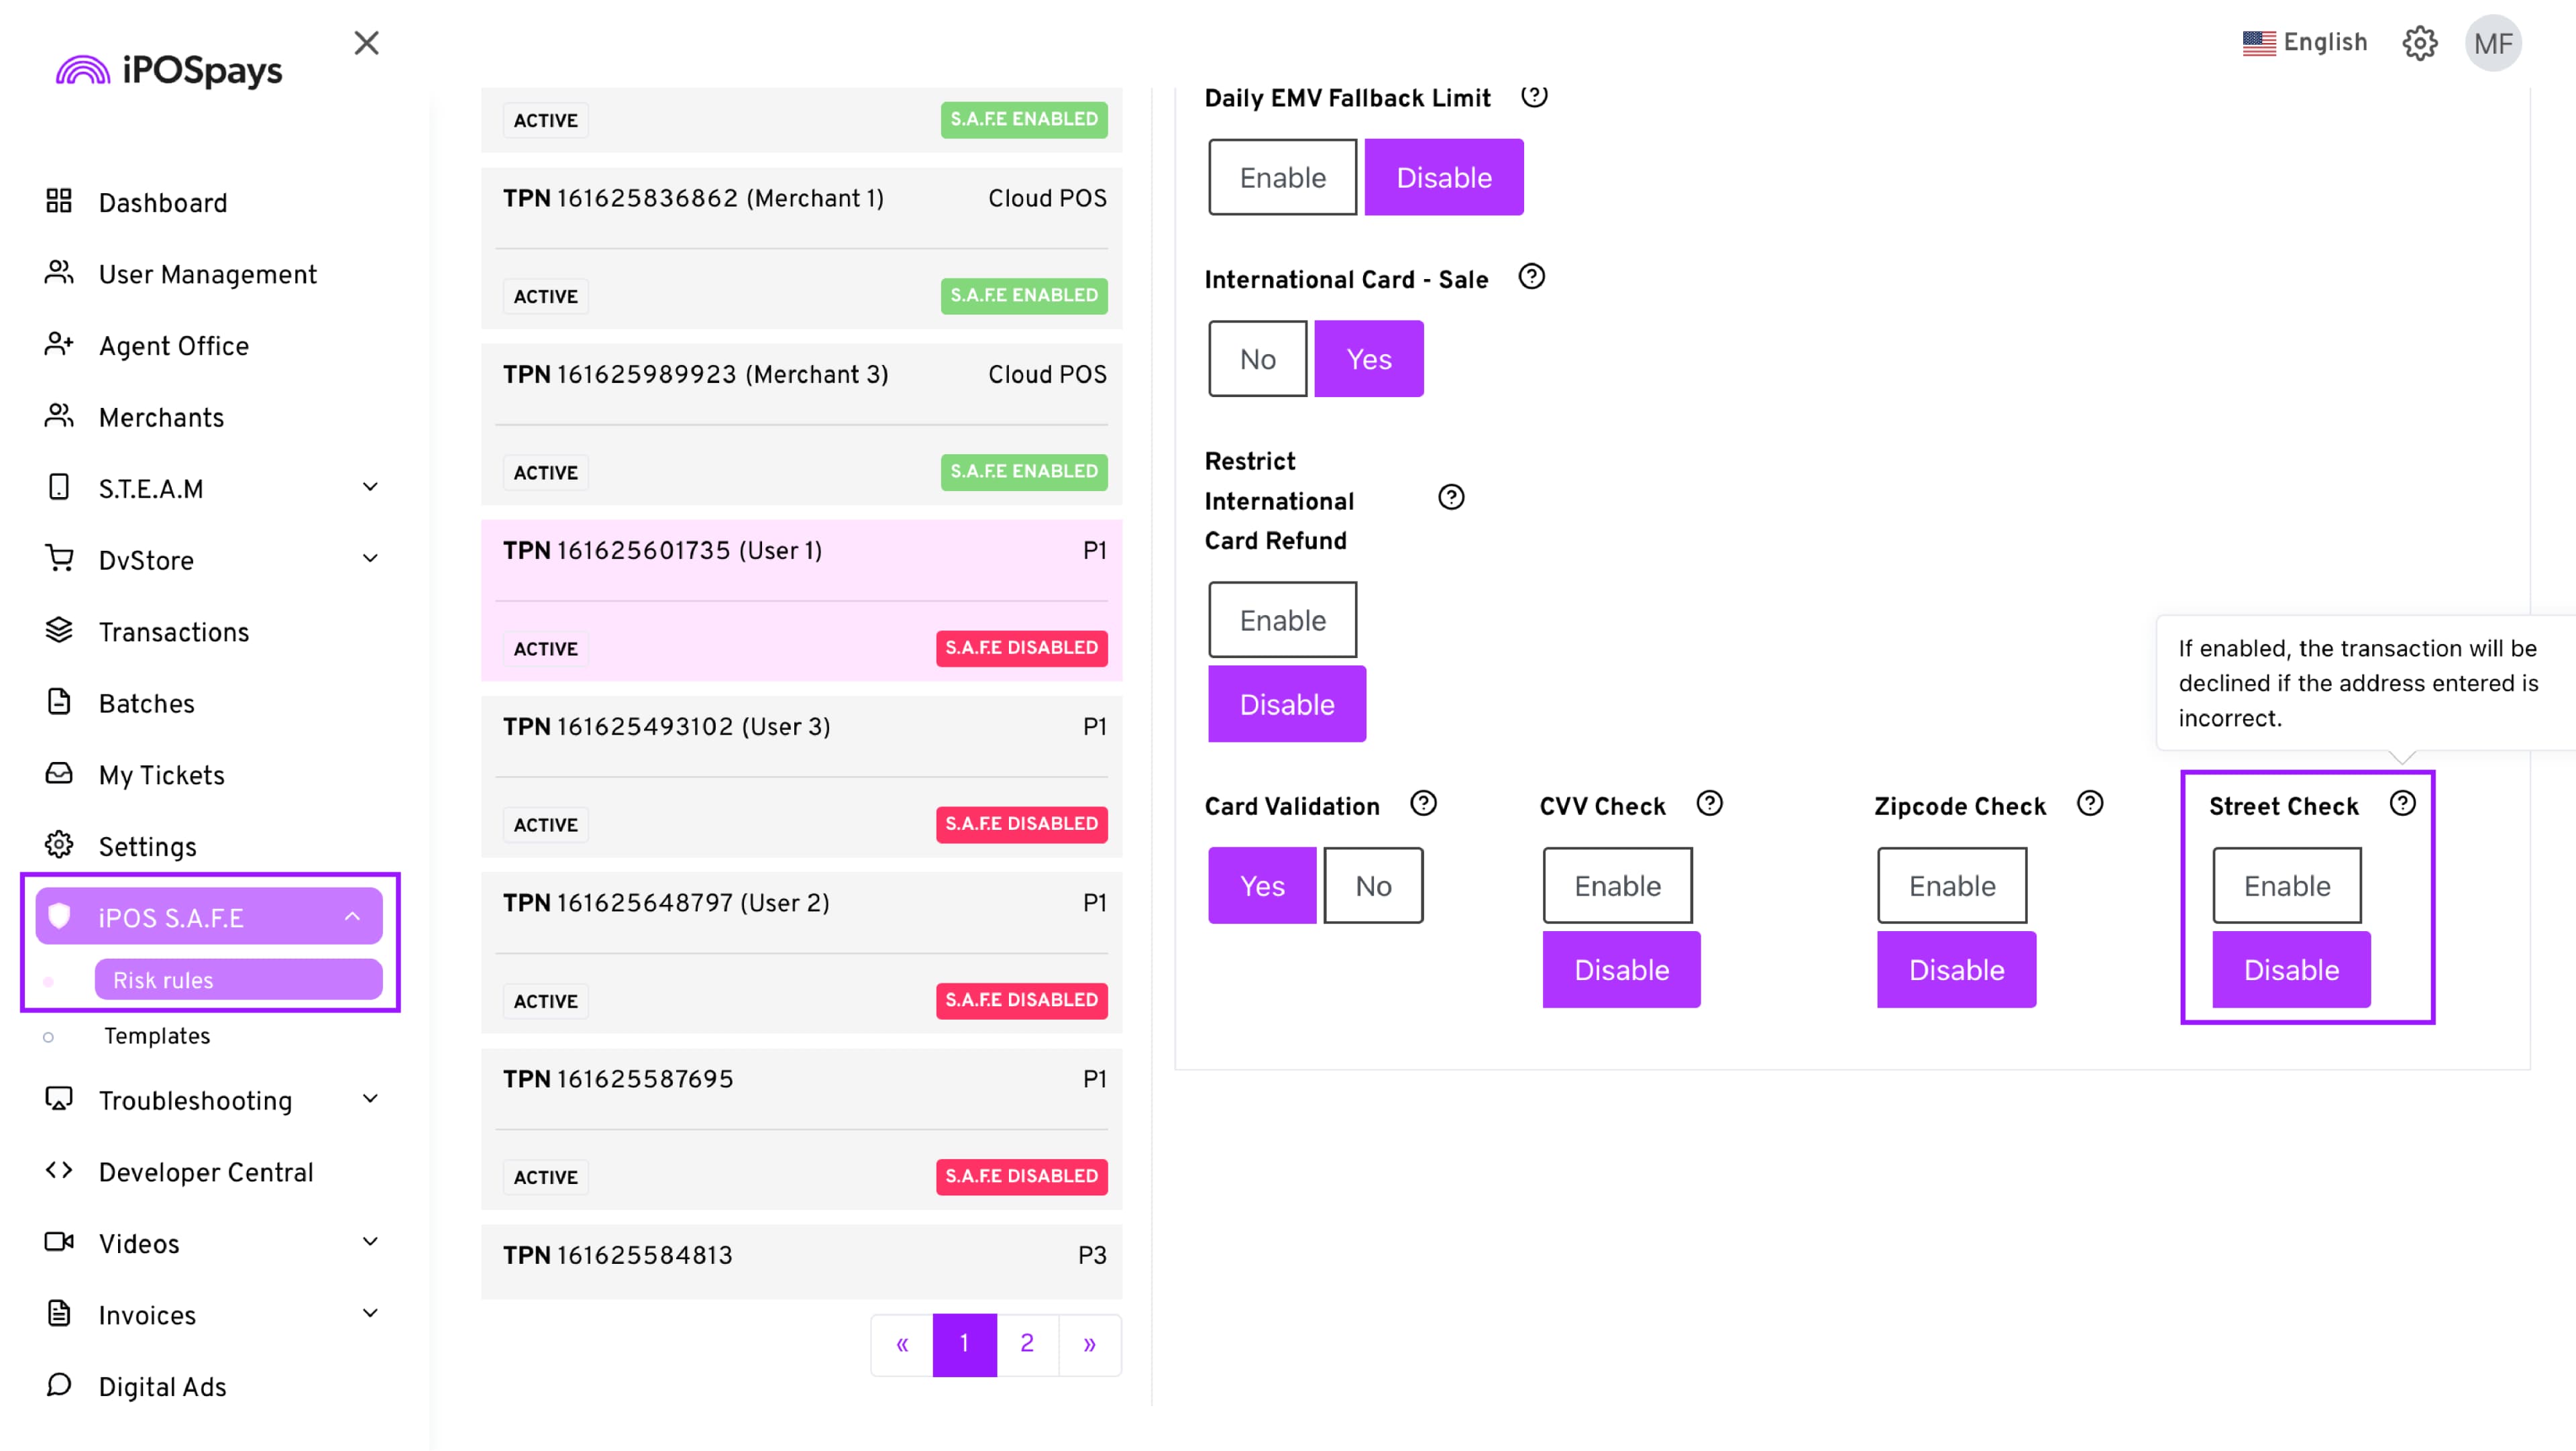Image resolution: width=2576 pixels, height=1451 pixels.
Task: Click the Street Check help icon
Action: tap(2402, 804)
